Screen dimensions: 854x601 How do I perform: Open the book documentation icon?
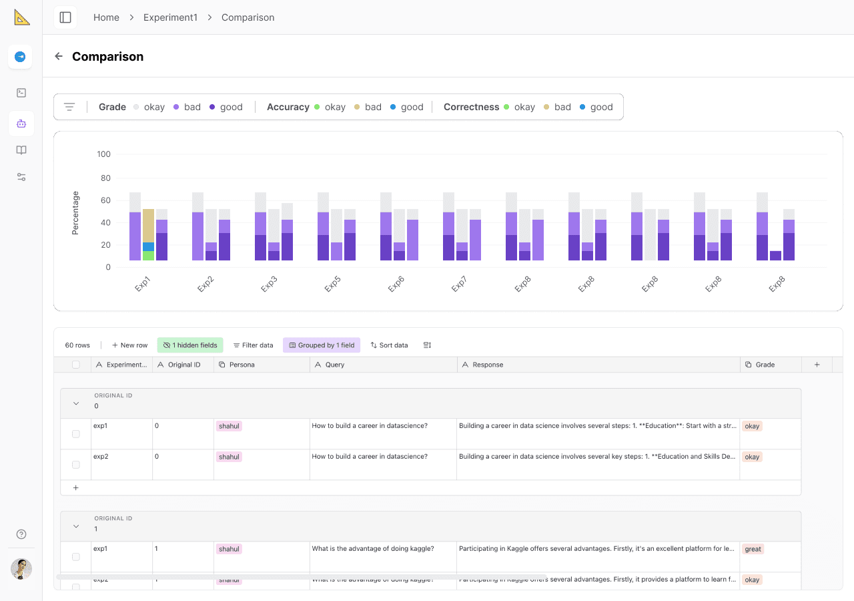click(x=21, y=150)
